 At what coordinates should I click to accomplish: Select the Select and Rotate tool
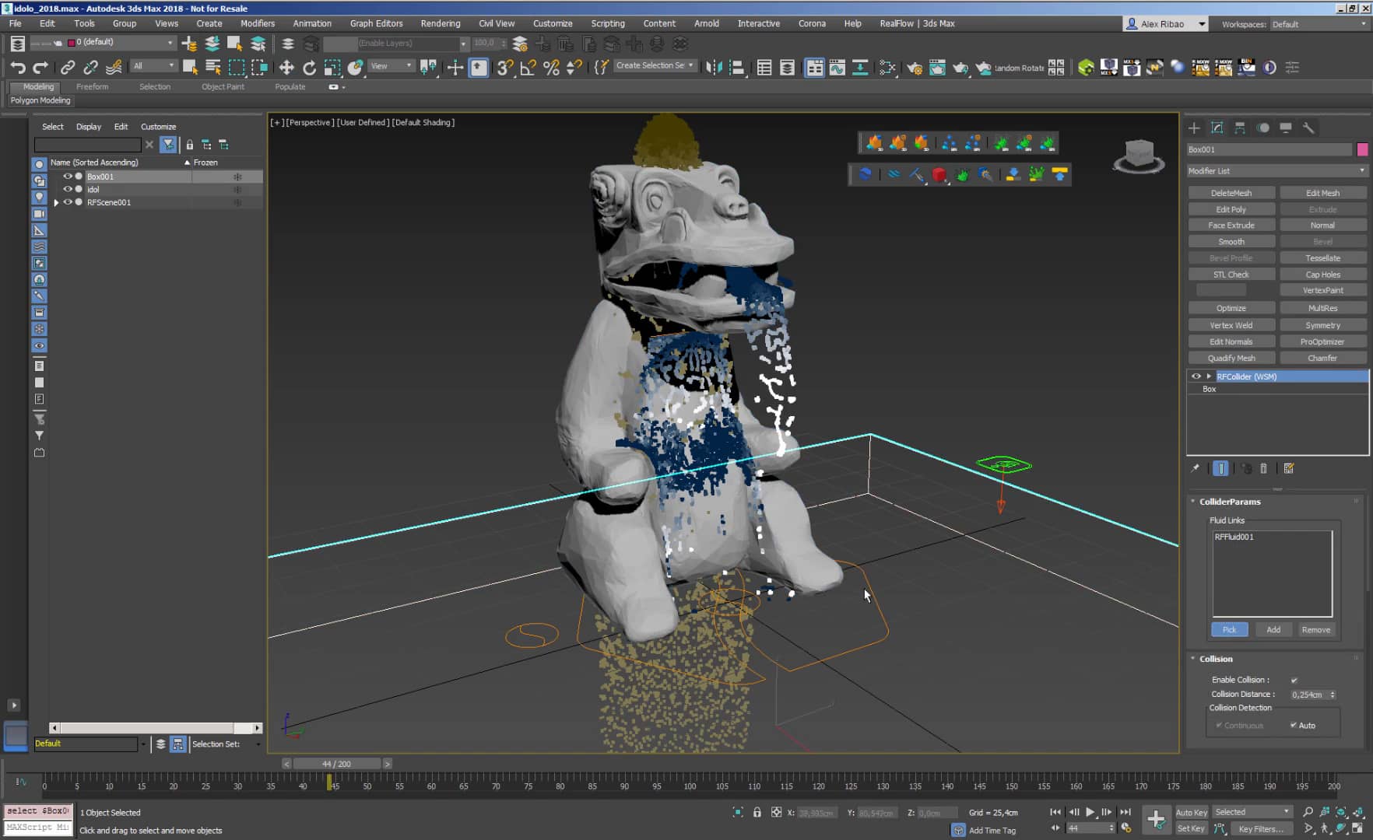310,68
